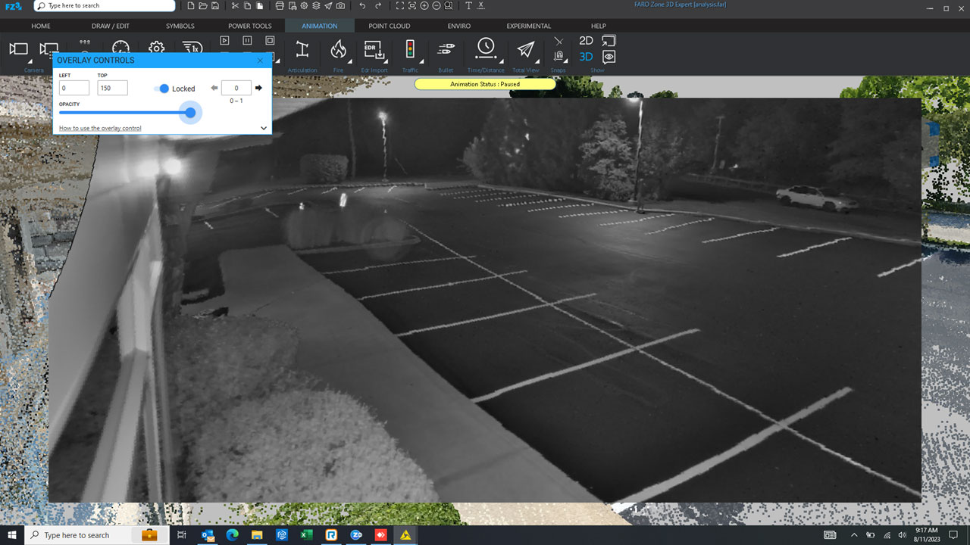Pause the animation playback
The width and height of the screenshot is (970, 545).
[247, 40]
